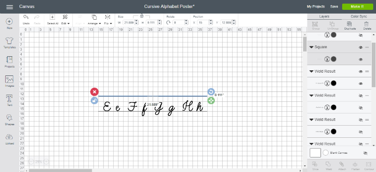
Task: Click the Blank Canvas white color swatch
Action: (x=315, y=153)
